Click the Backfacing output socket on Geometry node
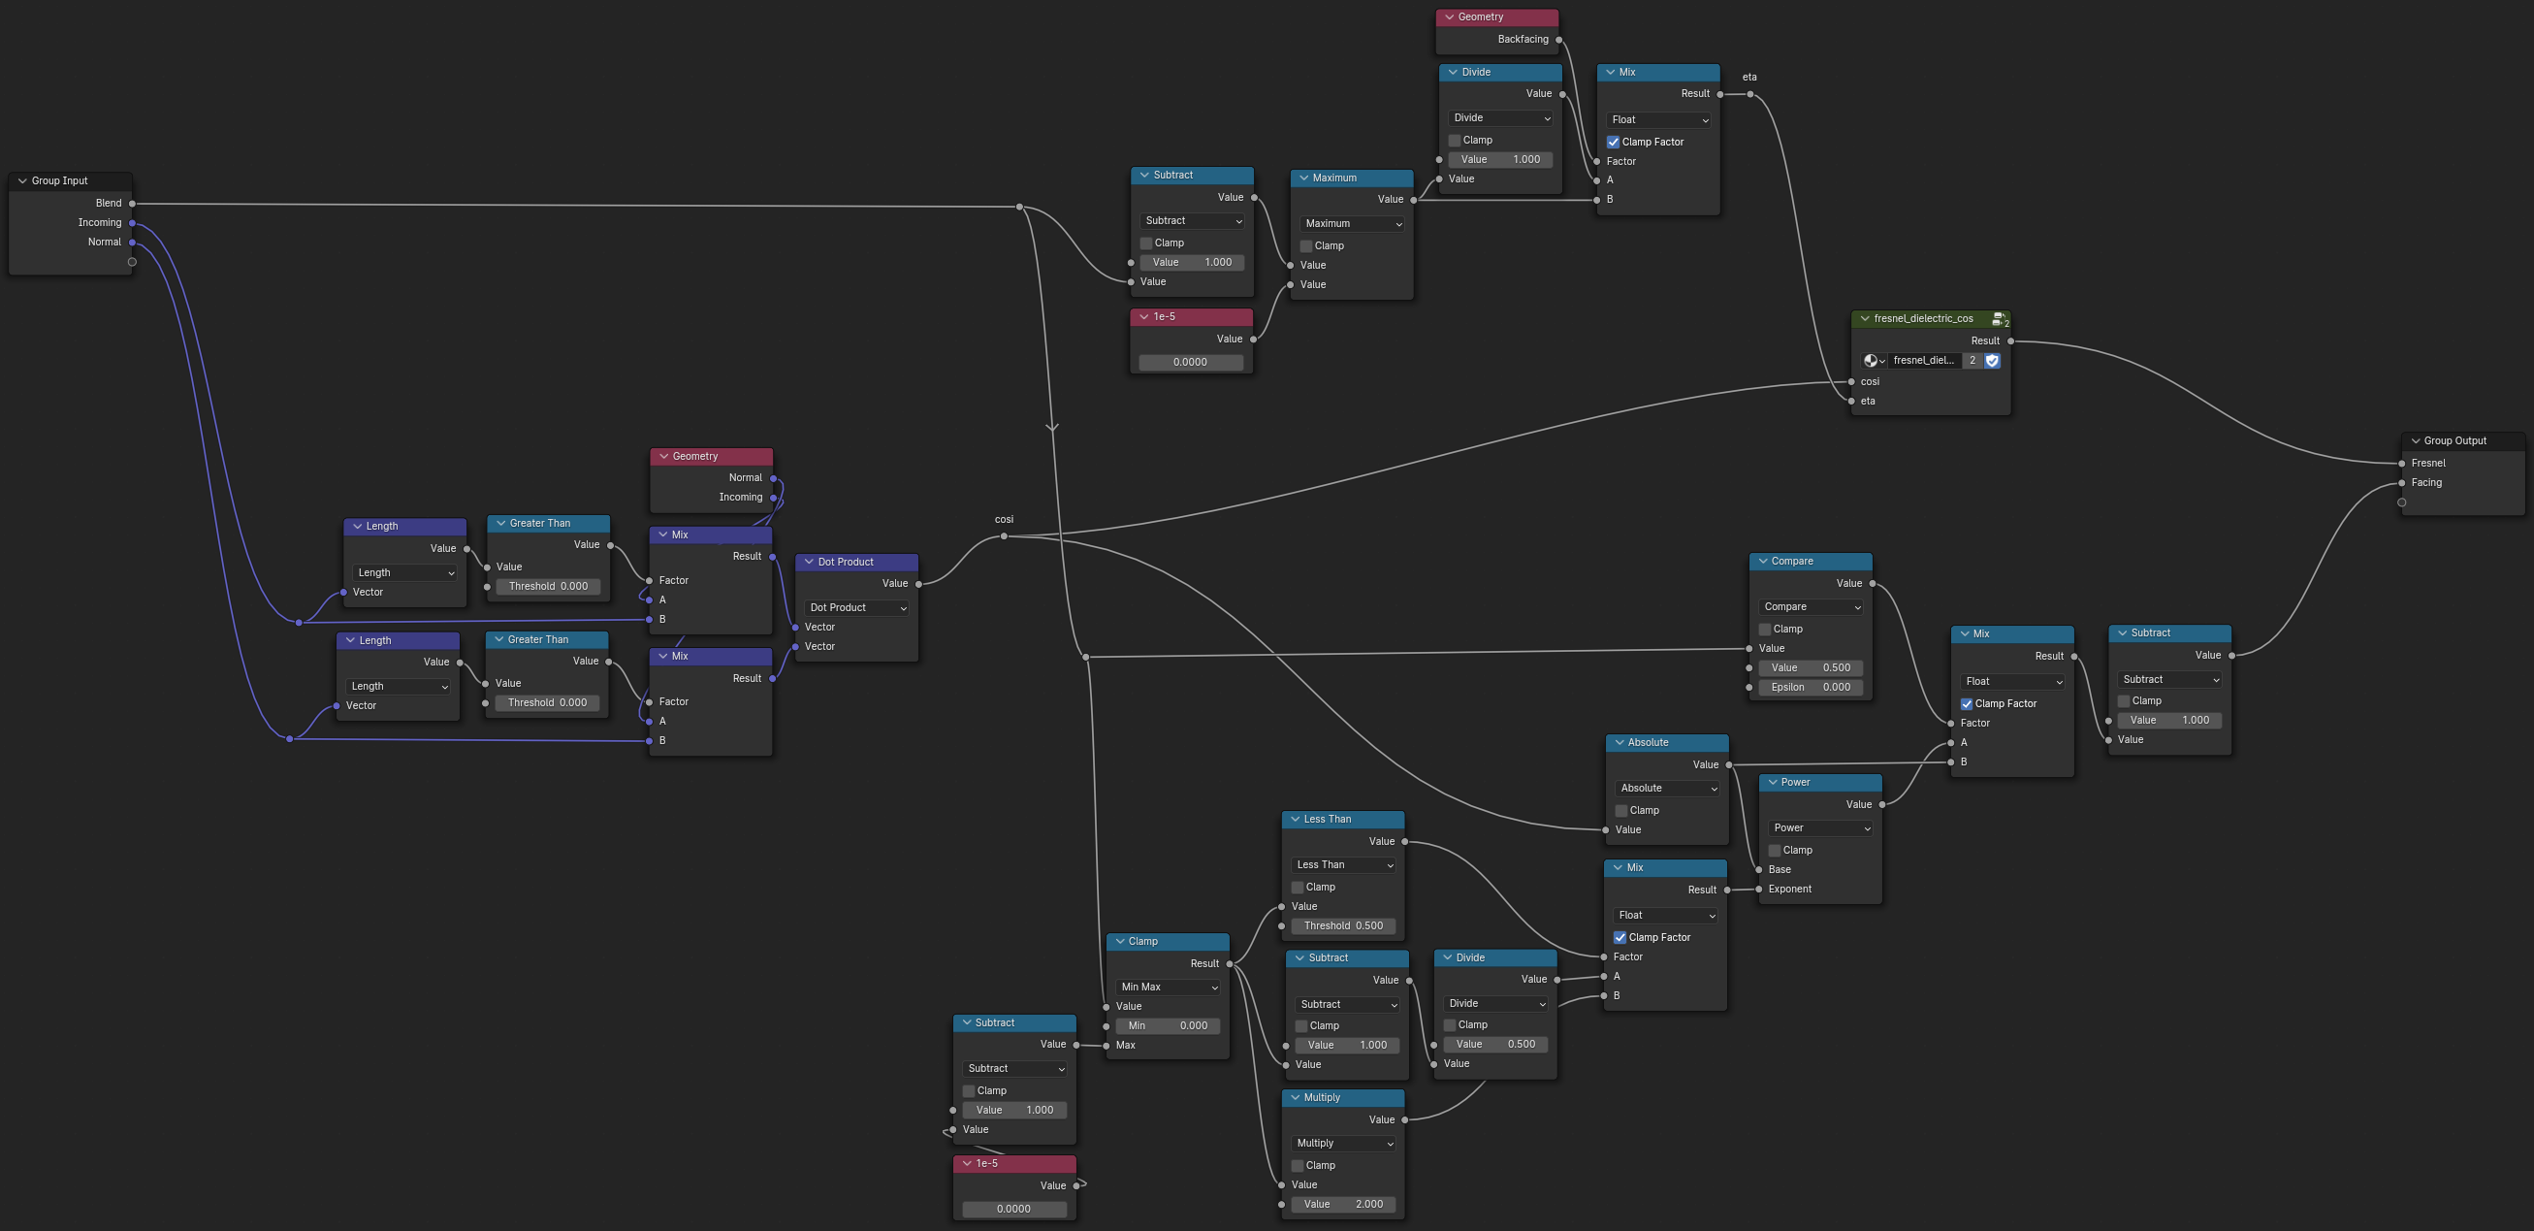This screenshot has width=2534, height=1231. tap(1559, 41)
